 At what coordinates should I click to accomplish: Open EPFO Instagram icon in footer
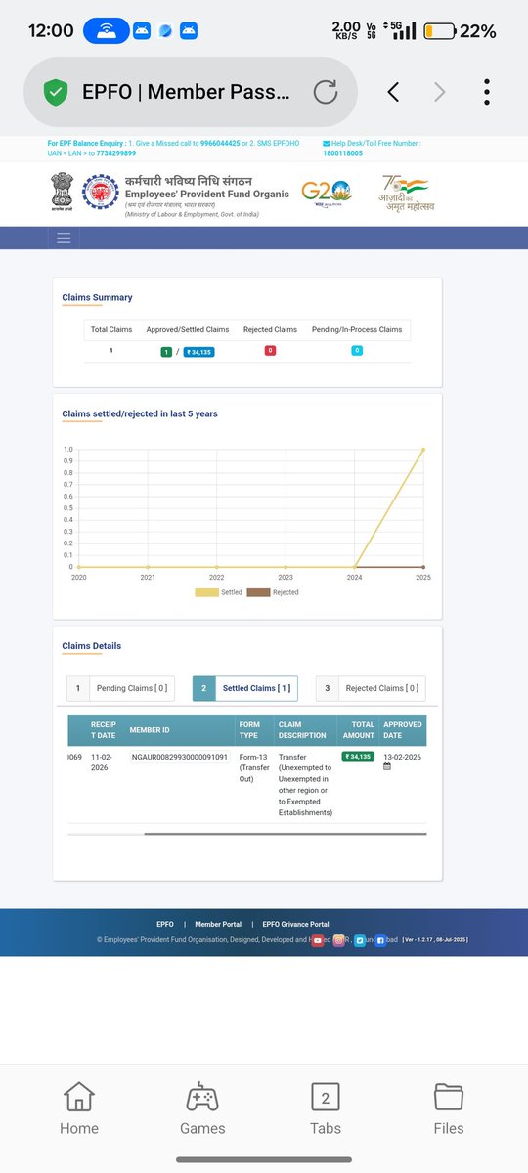[x=340, y=940]
